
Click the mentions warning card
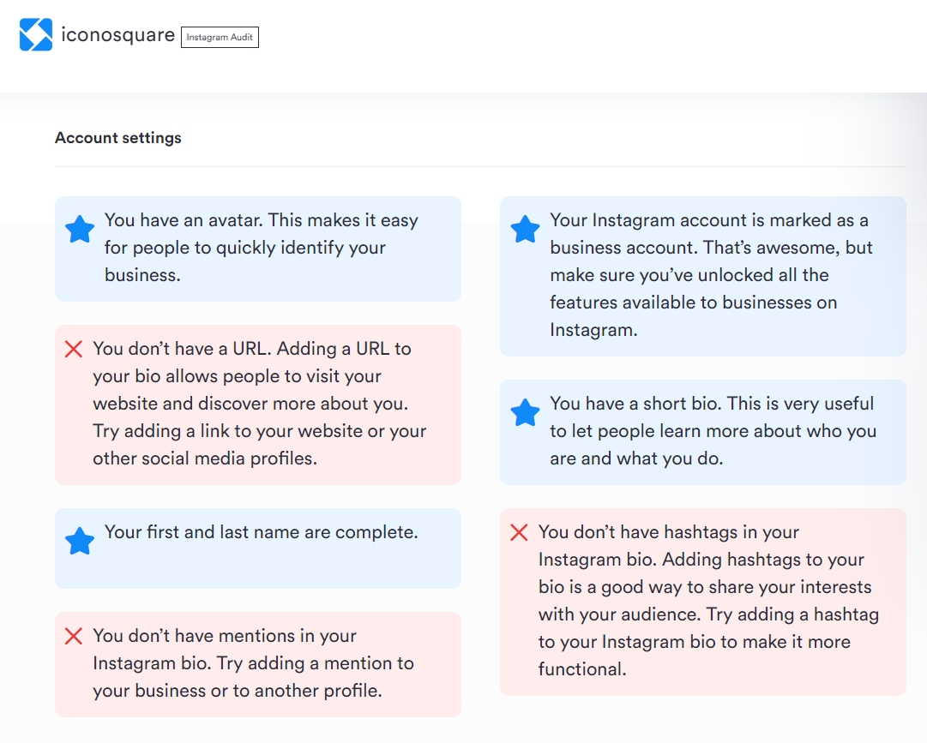tap(257, 664)
